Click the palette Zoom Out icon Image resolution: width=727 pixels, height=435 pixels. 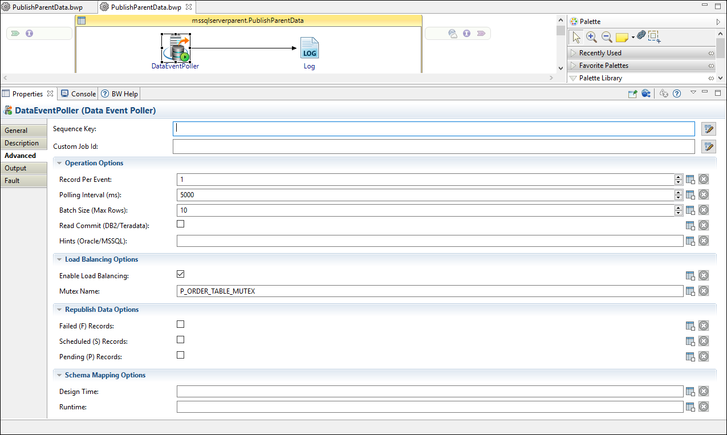(x=607, y=37)
